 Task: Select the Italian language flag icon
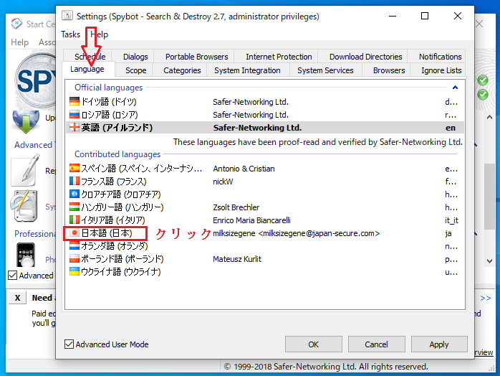coord(74,220)
